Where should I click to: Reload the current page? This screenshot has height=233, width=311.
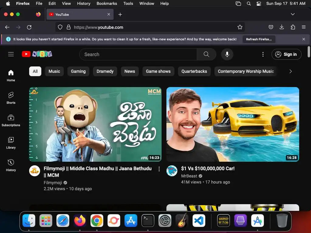(x=29, y=27)
